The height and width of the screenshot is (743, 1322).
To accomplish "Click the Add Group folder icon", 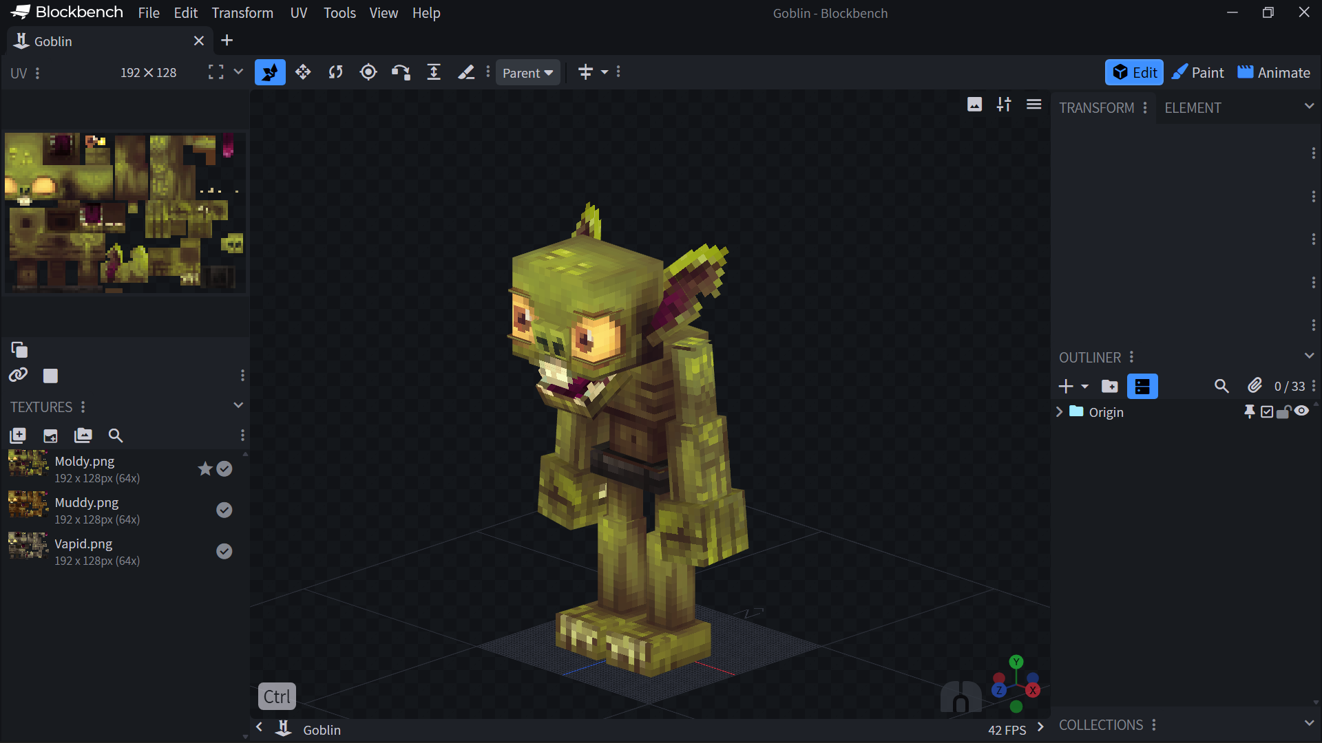I will pos(1109,387).
